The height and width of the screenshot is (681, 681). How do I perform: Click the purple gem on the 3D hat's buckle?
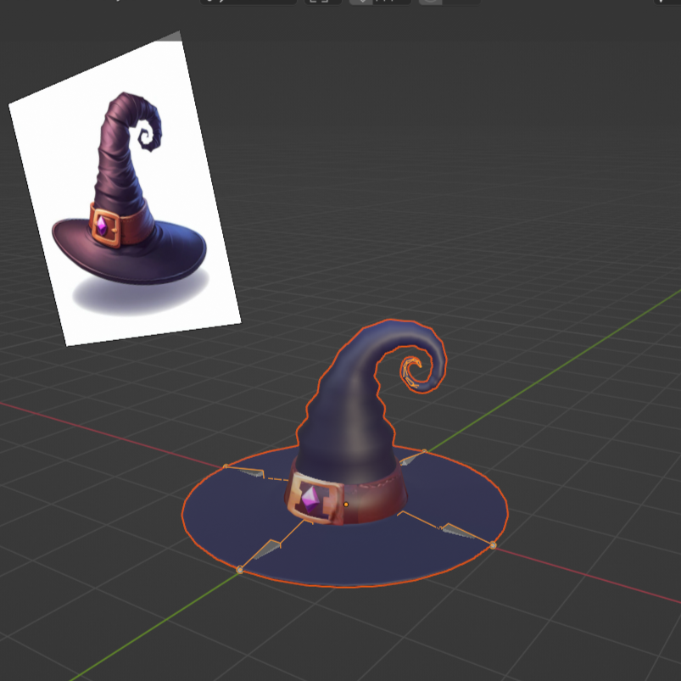(310, 500)
